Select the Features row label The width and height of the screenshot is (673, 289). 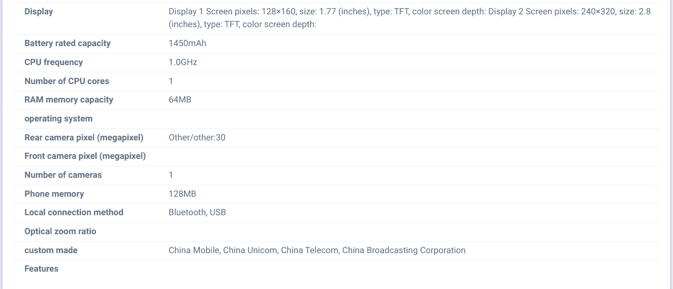41,269
